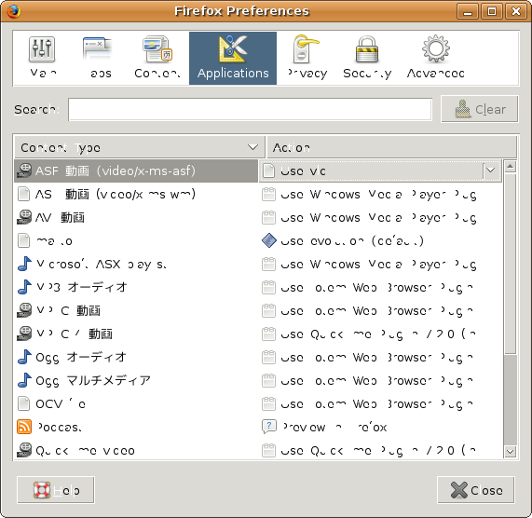Select 'Use evolution (default)' action text
Screen dimensions: 532x518
352,241
